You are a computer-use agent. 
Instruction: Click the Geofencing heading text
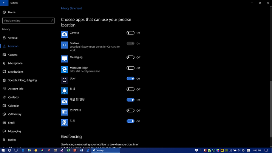71,137
